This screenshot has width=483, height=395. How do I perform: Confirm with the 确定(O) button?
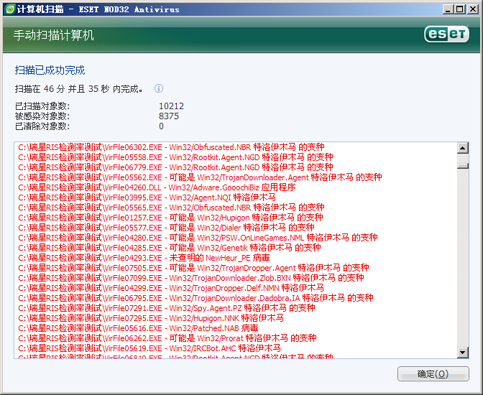(x=433, y=373)
